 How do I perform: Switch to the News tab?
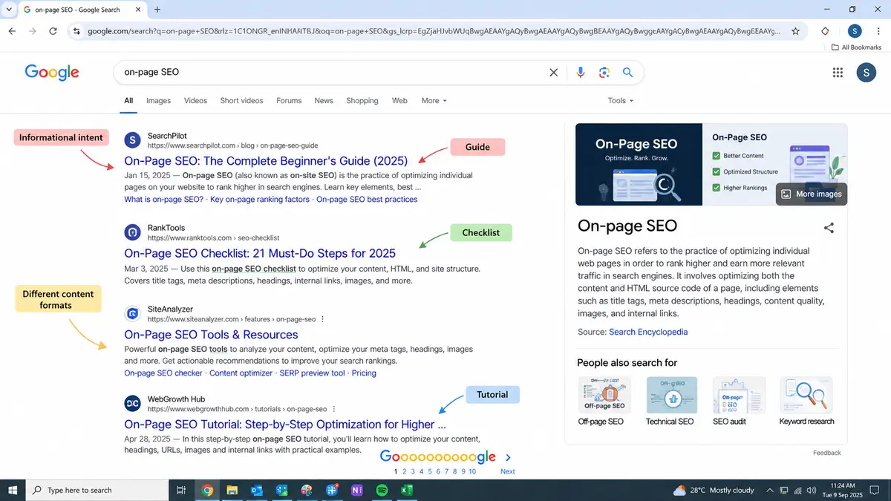point(324,100)
